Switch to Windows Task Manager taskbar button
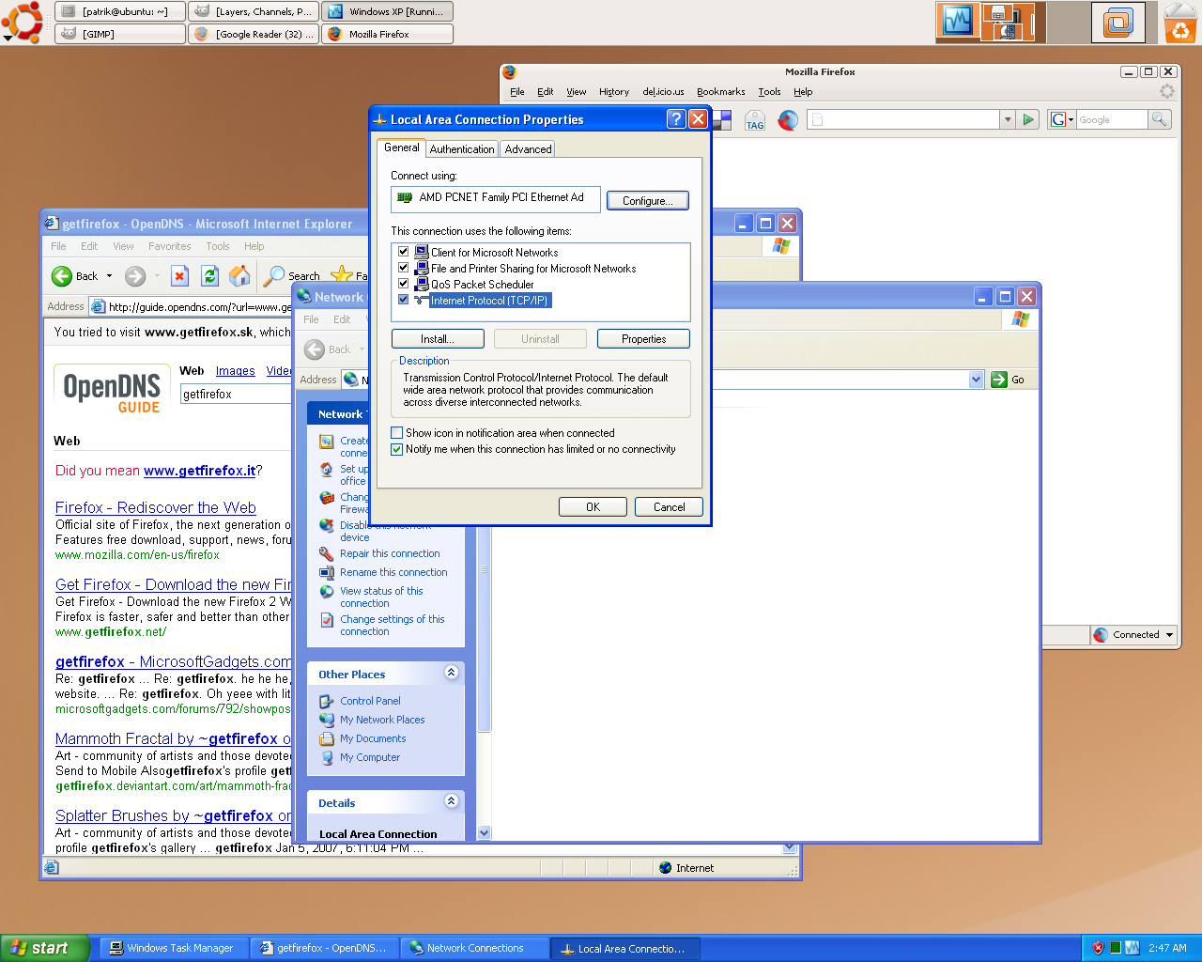The width and height of the screenshot is (1202, 962). tap(176, 949)
